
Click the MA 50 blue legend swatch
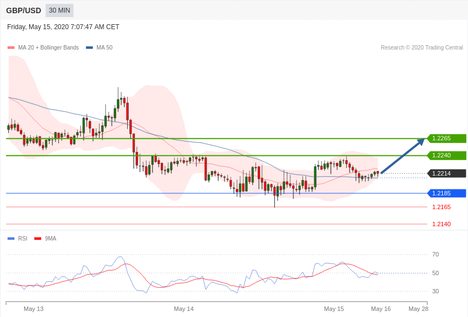click(89, 47)
